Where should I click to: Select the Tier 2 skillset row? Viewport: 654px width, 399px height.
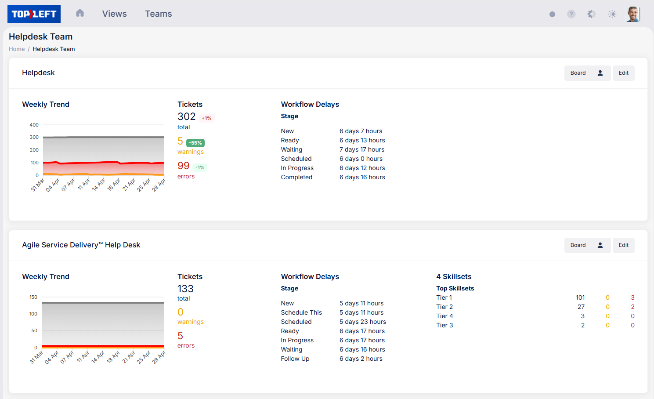pos(535,307)
